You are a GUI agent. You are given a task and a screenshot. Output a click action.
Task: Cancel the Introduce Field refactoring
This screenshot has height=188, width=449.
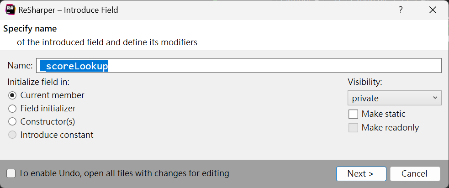(x=415, y=174)
